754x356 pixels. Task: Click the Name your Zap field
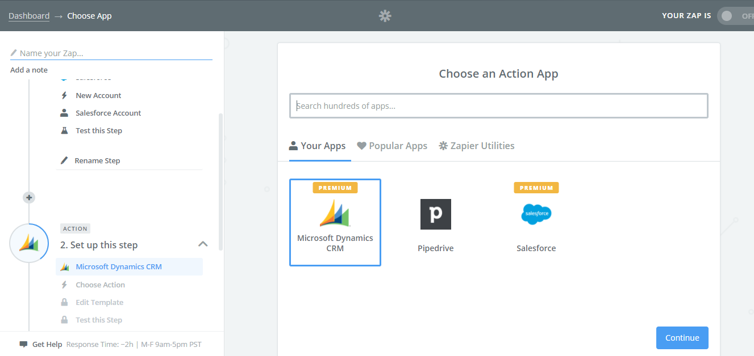pyautogui.click(x=111, y=53)
